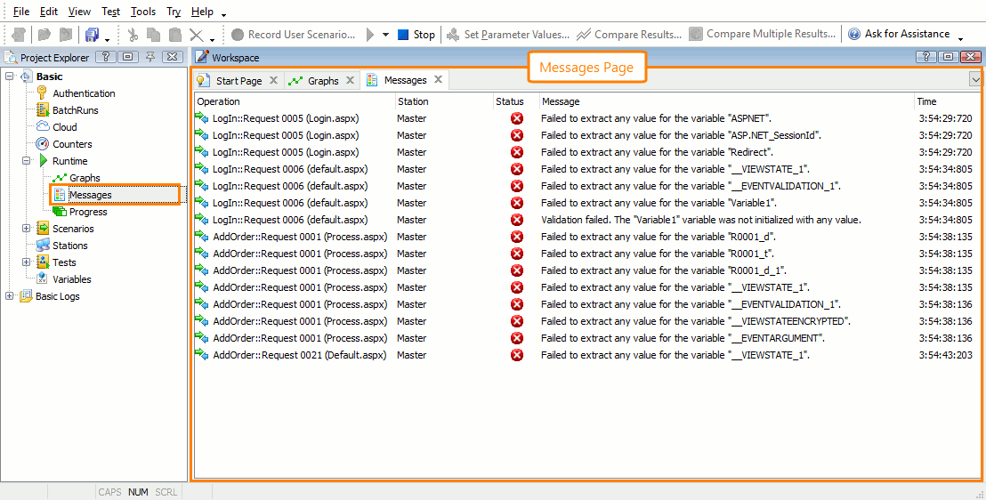This screenshot has height=500, width=986.
Task: Collapse the Basic project node
Action: coord(10,77)
